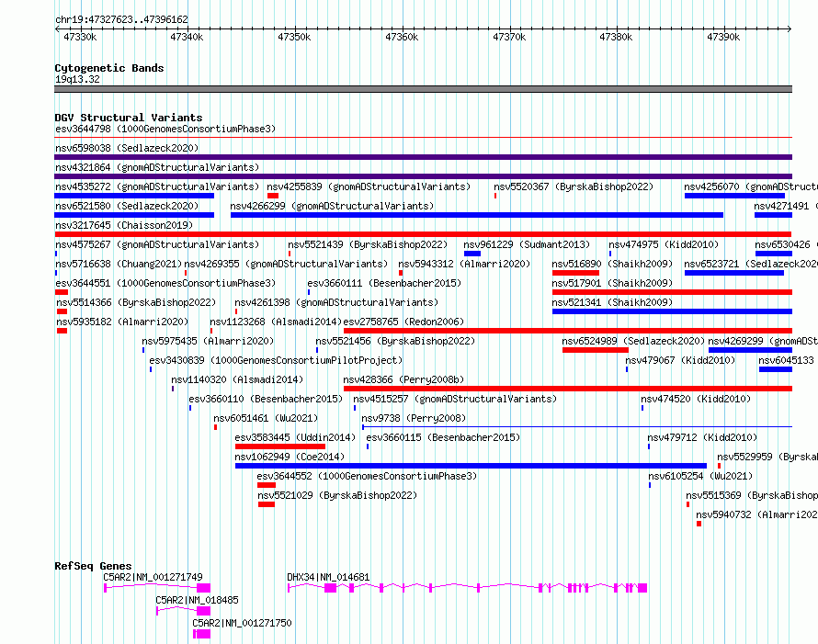Select the C5AR2 NM_001271750 gene model
Viewport: 818px width, 644px height.
[202, 634]
